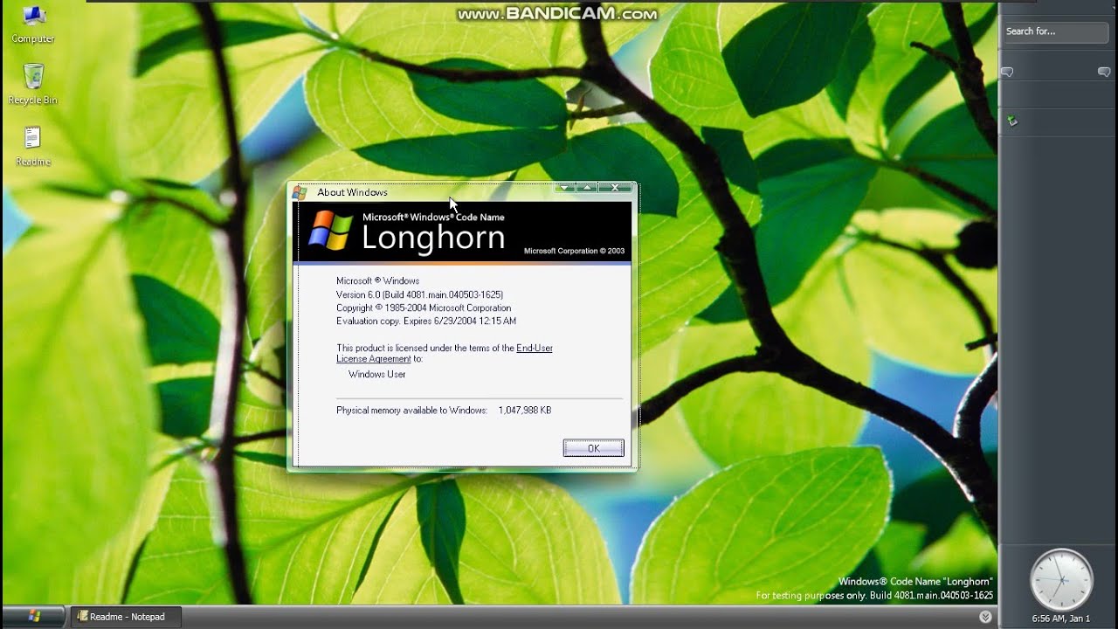Click the Evaluation copy expiry line
The image size is (1118, 629).
[426, 321]
